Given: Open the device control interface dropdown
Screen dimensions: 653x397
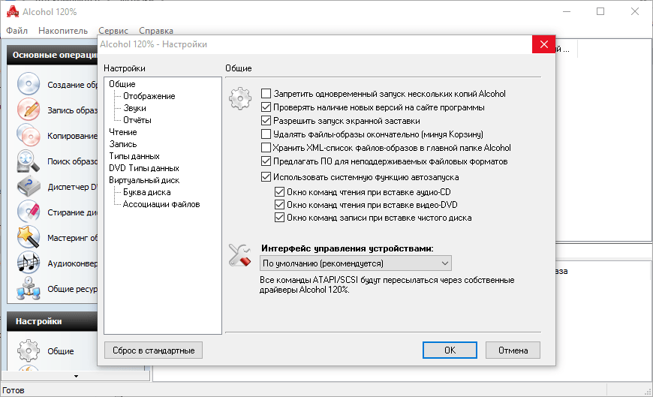Looking at the screenshot, I should (x=355, y=263).
